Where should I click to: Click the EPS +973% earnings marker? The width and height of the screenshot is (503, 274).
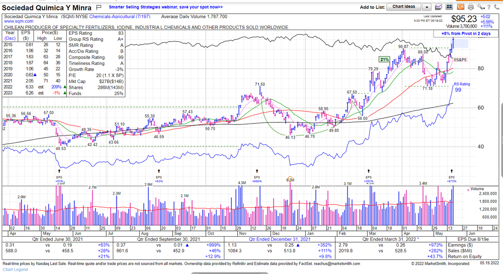(451, 178)
